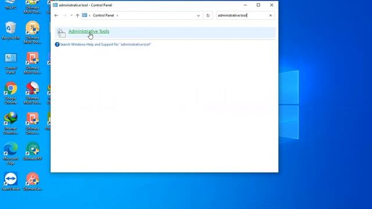This screenshot has width=372, height=209.
Task: Open the Control Panel desktop shortcut
Action: point(10,63)
